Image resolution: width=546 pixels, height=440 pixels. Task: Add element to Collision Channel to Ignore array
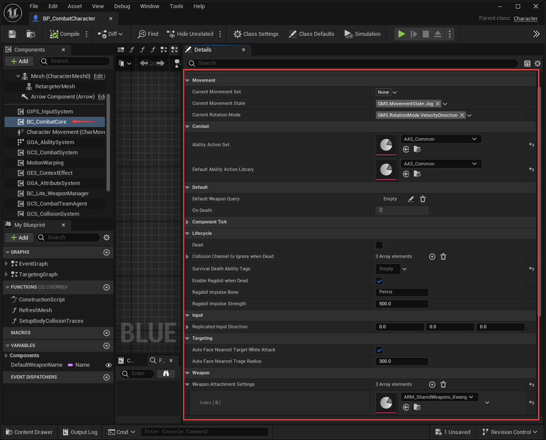(432, 257)
